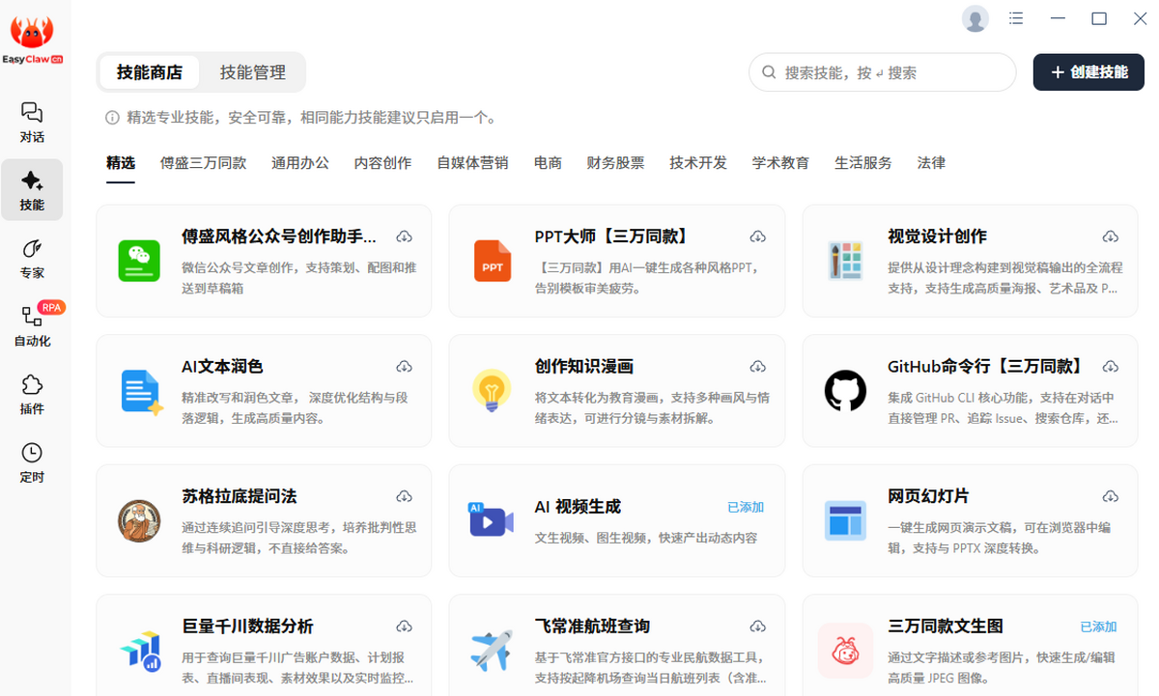
Task: Select the 财务股票 category tab
Action: (615, 163)
